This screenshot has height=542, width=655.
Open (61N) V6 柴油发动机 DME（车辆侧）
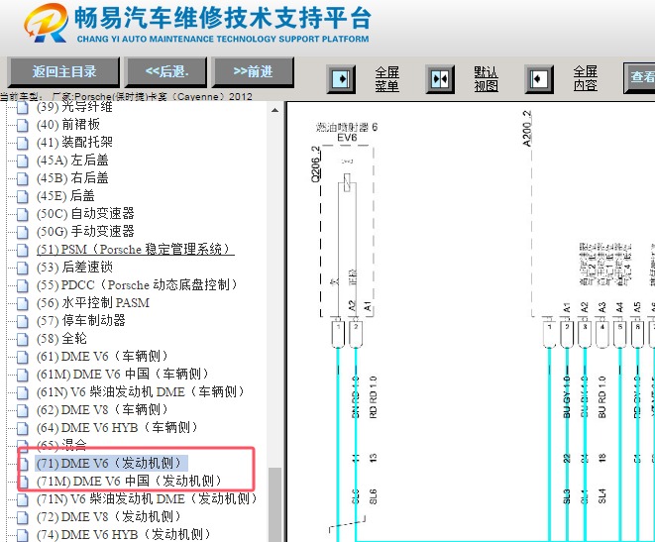[x=141, y=392]
